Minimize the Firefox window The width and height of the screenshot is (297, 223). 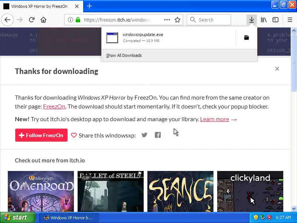tap(275, 5)
